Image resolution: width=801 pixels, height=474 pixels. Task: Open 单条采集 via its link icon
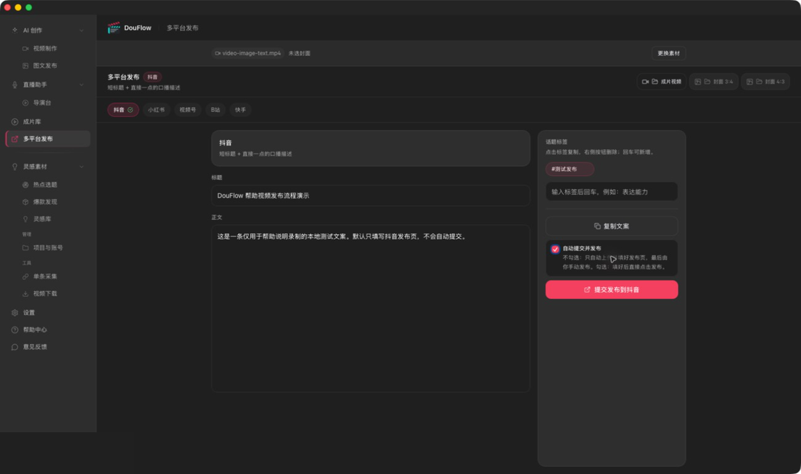click(x=26, y=276)
